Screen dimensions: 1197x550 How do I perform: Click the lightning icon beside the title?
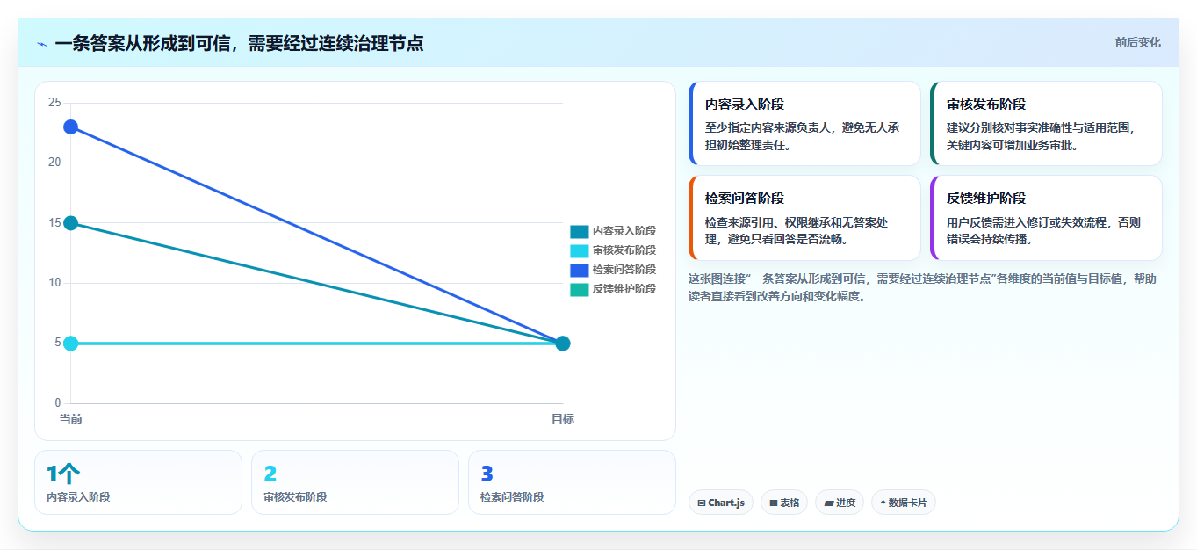point(41,44)
